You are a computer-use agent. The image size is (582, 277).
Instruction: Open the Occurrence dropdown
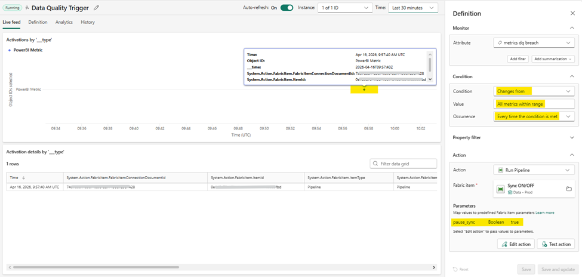tap(534, 116)
